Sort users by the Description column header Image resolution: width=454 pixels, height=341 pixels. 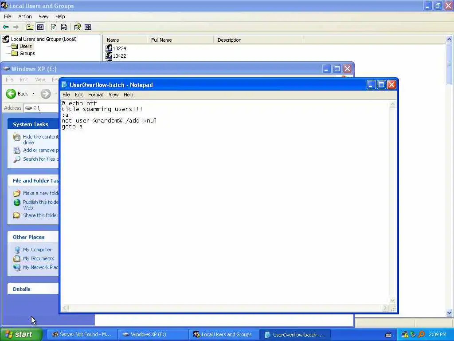tap(258, 40)
